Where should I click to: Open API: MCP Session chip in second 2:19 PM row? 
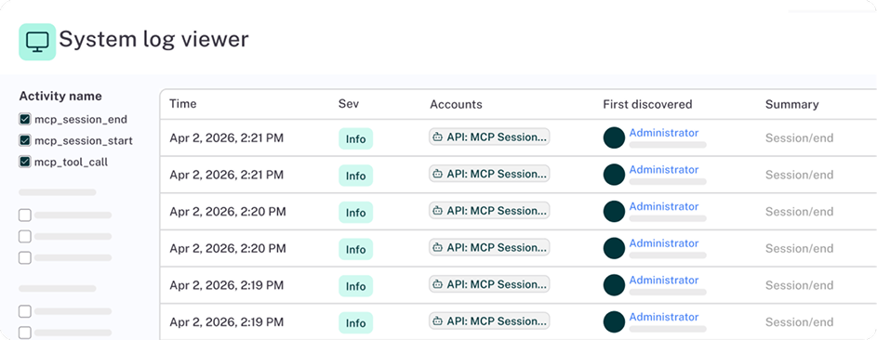(x=489, y=321)
